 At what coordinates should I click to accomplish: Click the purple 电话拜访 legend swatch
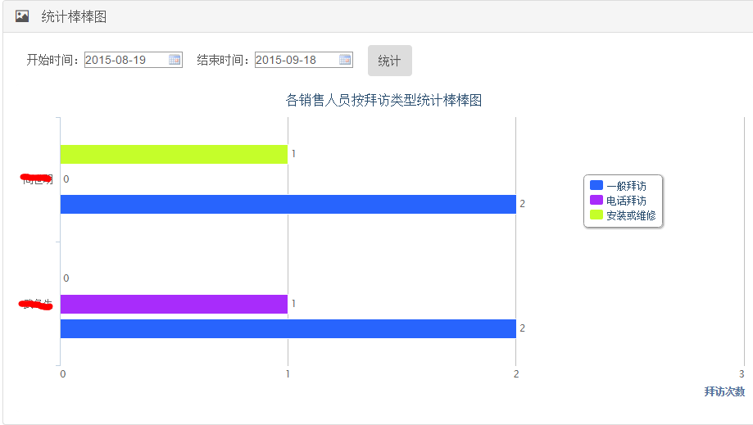coord(596,200)
